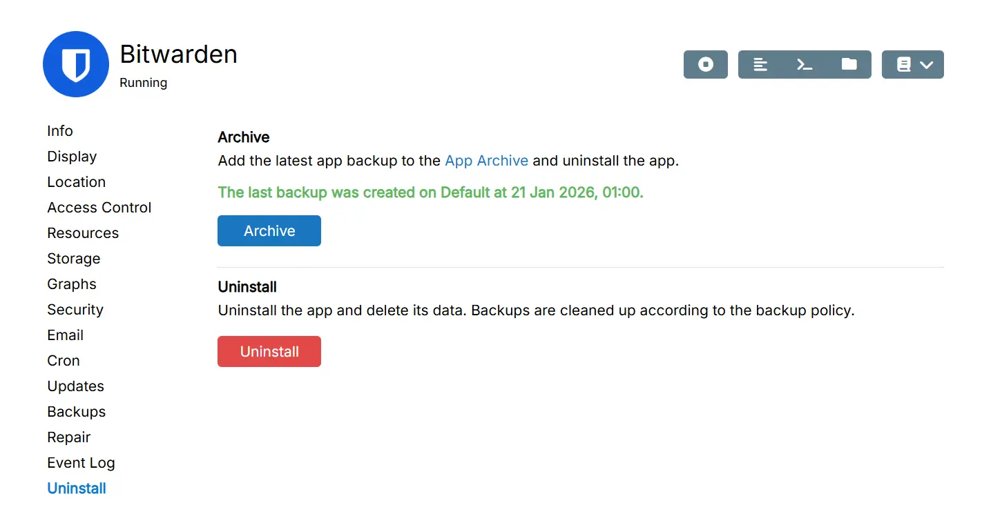
Task: Open the web terminal icon
Action: (x=805, y=64)
